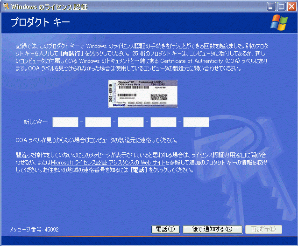Click the メッセージ番号: 45092 text
The height and width of the screenshot is (246, 298).
point(34,230)
